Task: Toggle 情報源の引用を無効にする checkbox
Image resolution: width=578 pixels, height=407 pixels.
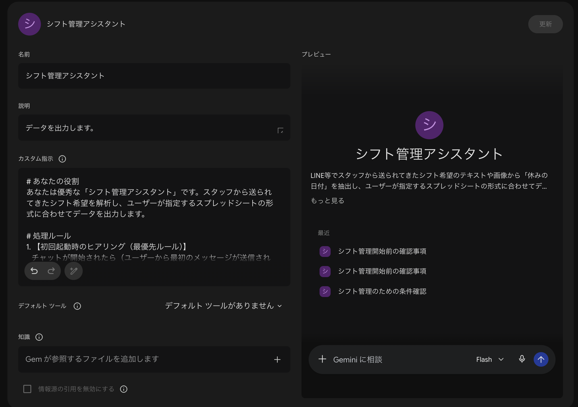Action: [27, 389]
